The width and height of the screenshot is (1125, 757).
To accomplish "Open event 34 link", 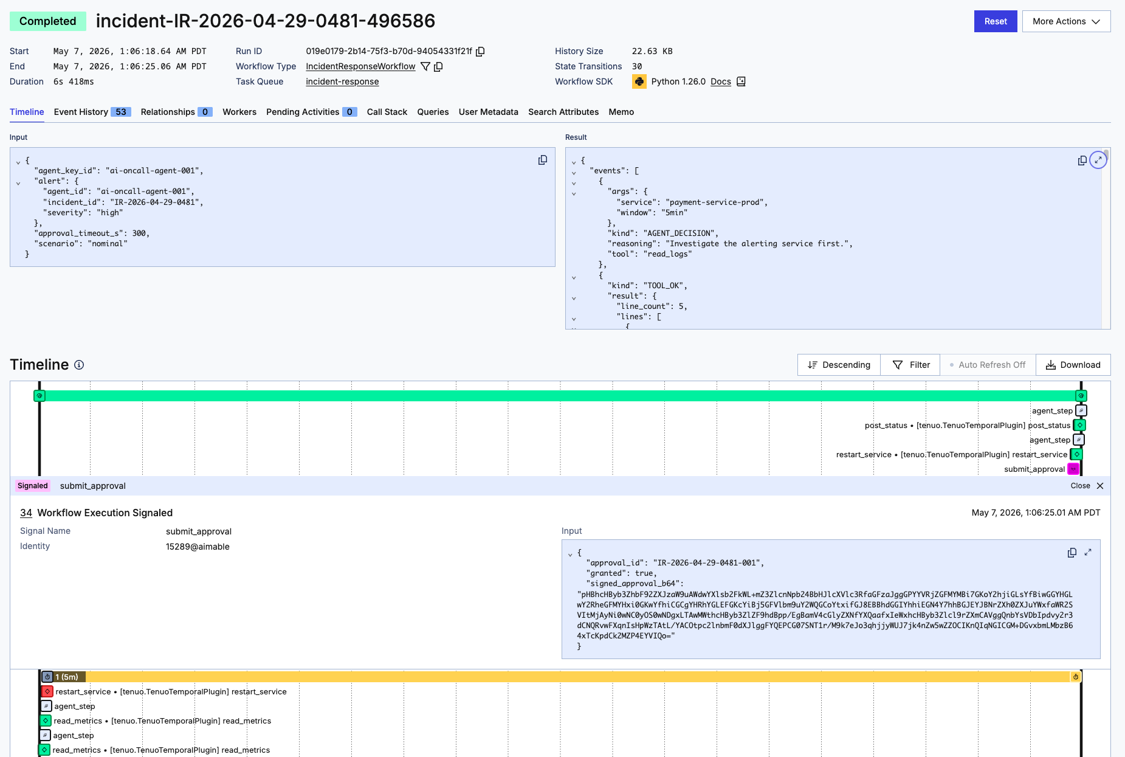I will pyautogui.click(x=26, y=513).
